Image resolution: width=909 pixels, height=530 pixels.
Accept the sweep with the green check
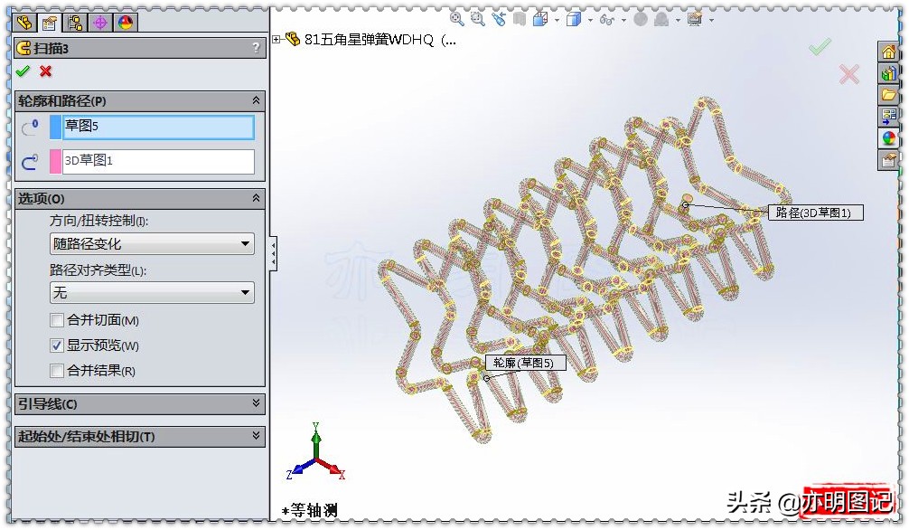(23, 71)
